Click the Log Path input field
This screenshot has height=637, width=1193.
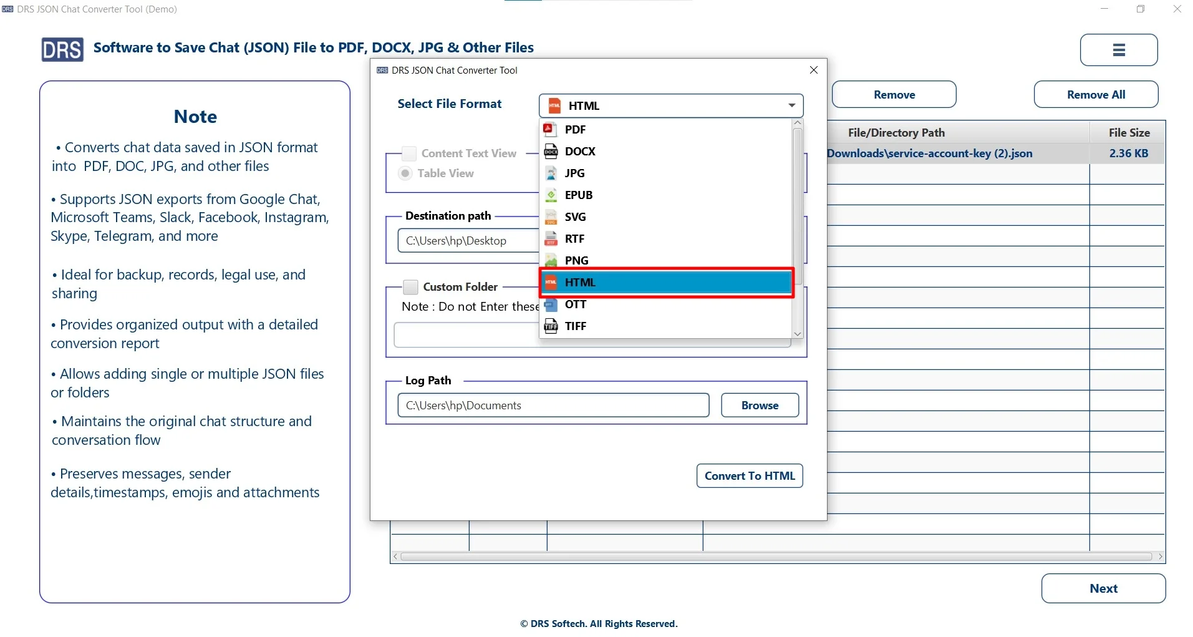pos(553,406)
